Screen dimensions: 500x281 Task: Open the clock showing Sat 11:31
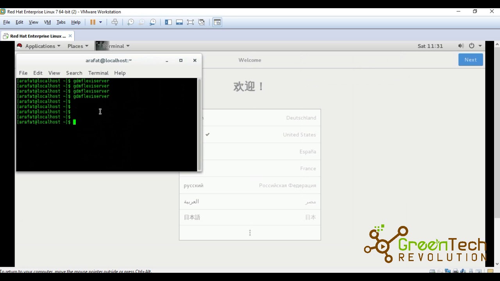(430, 46)
